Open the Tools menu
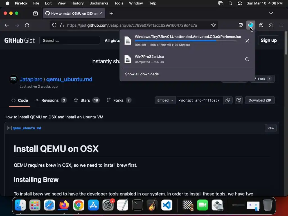Image resolution: width=288 pixels, height=216 pixels. tap(119, 3)
